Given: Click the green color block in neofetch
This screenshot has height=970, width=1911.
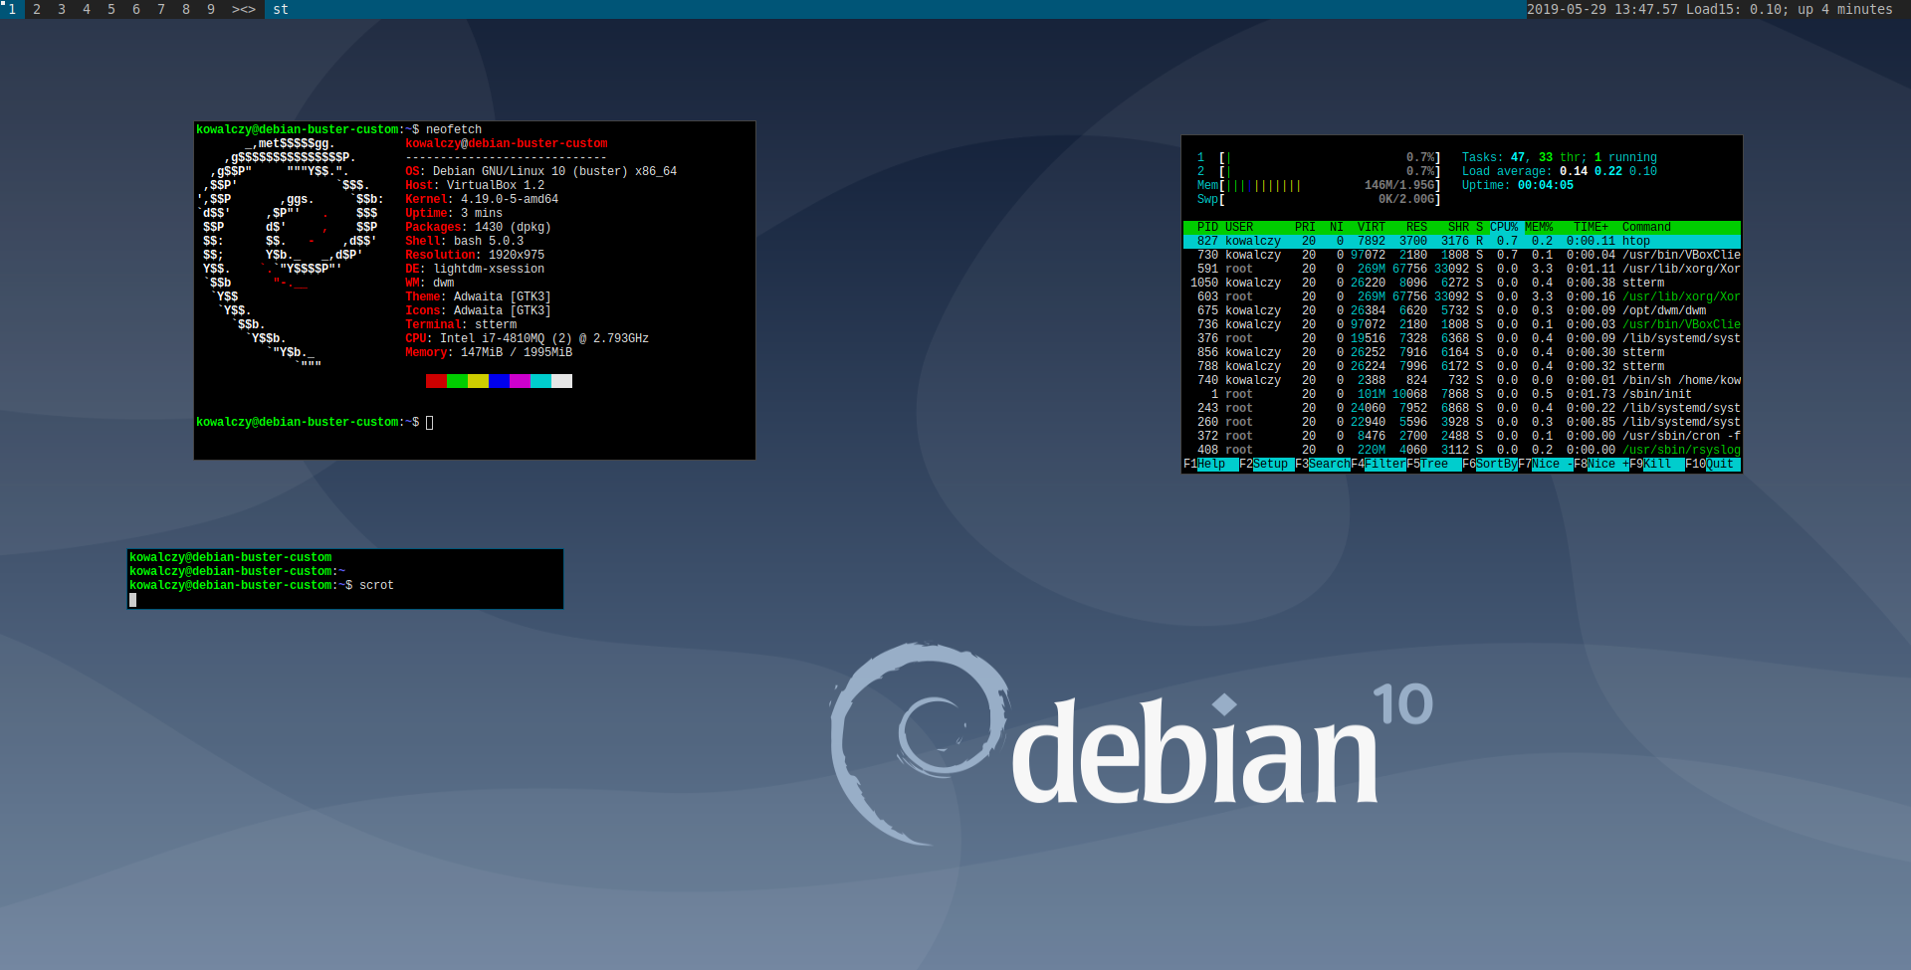Looking at the screenshot, I should [457, 381].
